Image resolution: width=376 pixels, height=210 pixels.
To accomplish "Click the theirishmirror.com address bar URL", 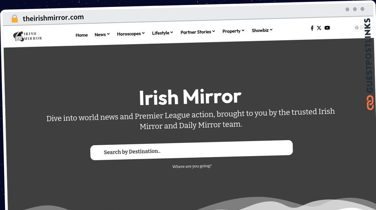I will coord(53,18).
